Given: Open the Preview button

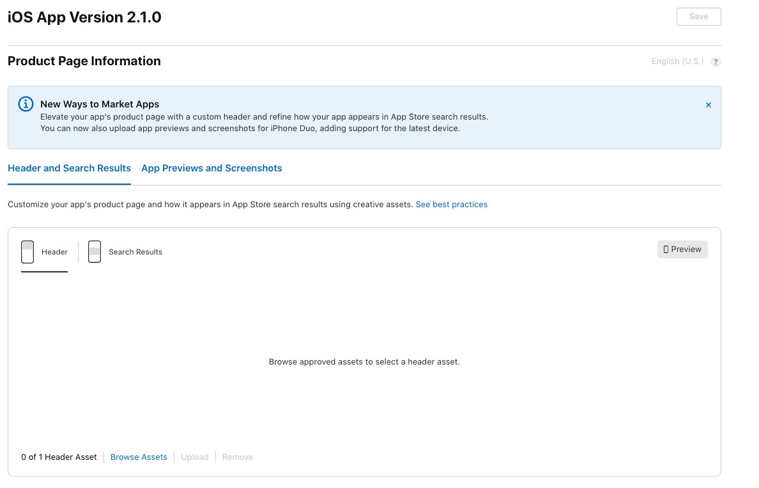Looking at the screenshot, I should pos(682,249).
